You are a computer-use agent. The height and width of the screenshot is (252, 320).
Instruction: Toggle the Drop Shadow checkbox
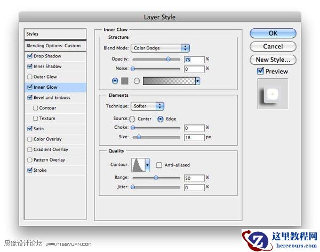[x=30, y=56]
